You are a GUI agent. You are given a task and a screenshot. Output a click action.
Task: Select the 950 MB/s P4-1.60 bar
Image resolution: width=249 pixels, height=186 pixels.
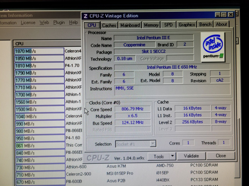[x=40, y=138]
